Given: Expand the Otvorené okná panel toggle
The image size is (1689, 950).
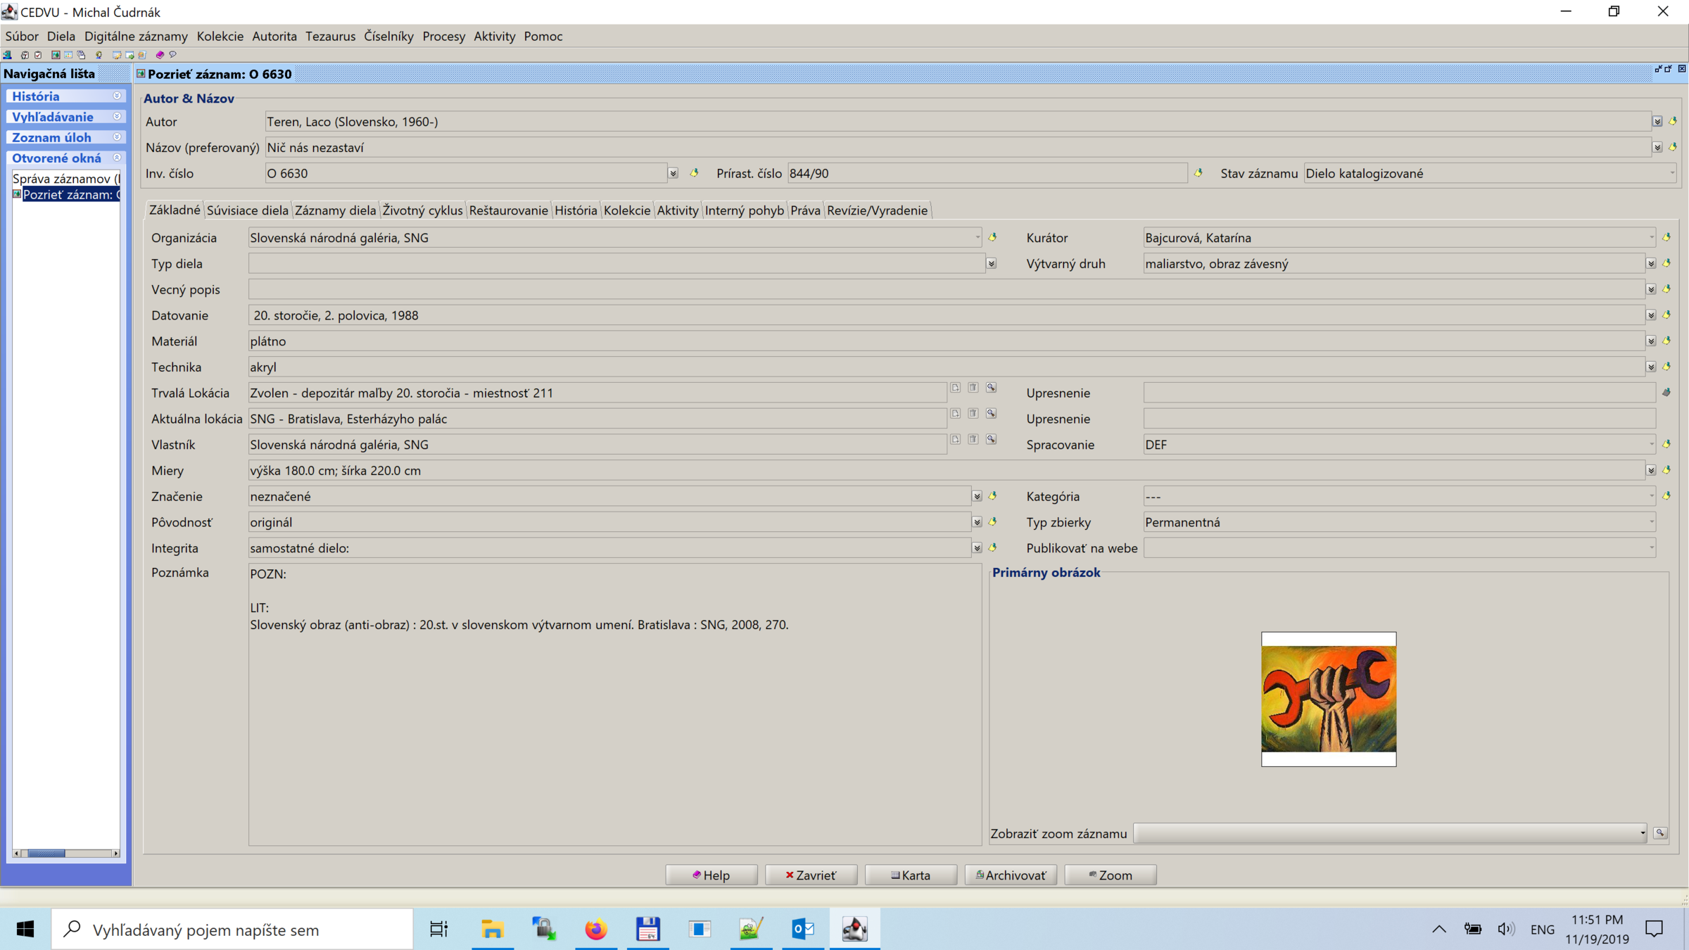Looking at the screenshot, I should (117, 158).
